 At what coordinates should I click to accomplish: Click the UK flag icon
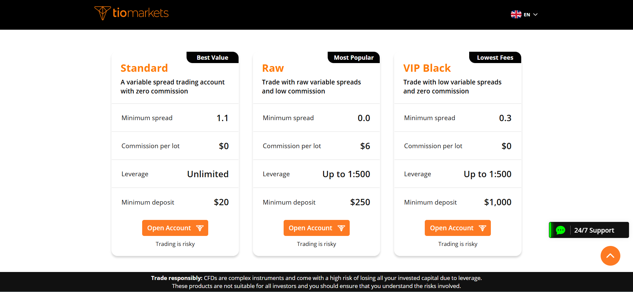pyautogui.click(x=516, y=14)
